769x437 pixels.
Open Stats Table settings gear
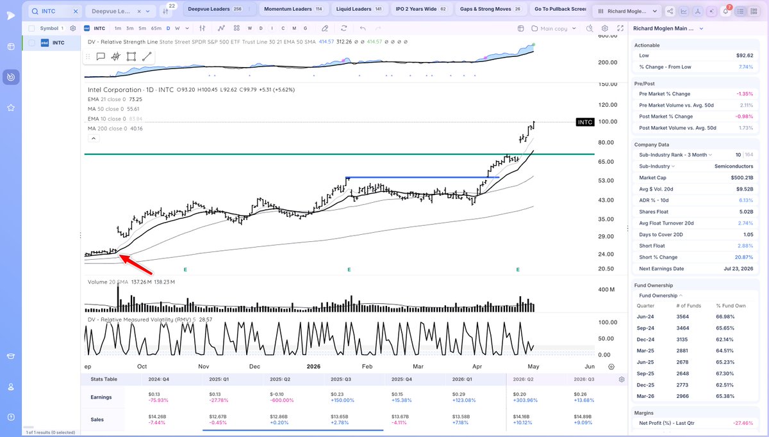point(621,379)
